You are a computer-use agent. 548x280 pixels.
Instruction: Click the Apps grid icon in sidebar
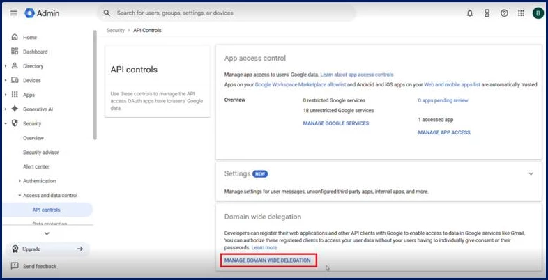(x=15, y=95)
